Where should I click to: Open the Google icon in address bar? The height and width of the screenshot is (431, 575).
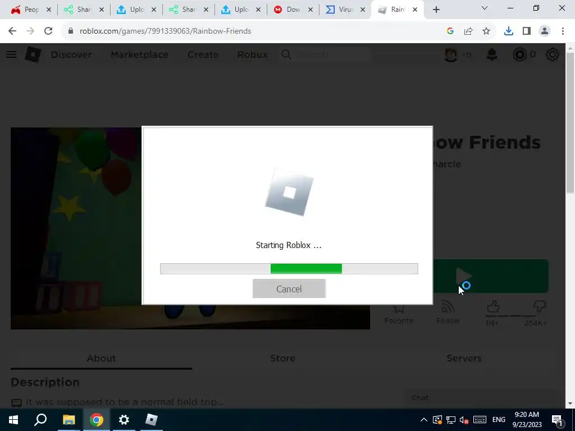pyautogui.click(x=450, y=31)
